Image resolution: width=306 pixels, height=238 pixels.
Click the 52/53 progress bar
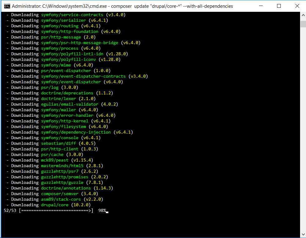[x=56, y=211]
